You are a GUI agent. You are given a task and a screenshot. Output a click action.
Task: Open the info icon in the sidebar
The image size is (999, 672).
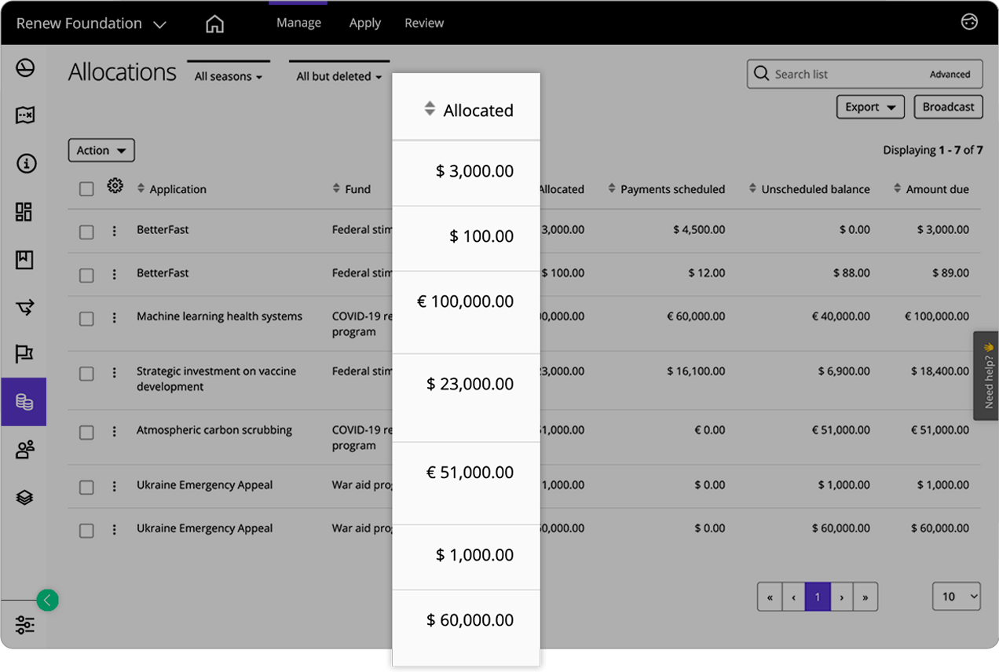[x=24, y=163]
